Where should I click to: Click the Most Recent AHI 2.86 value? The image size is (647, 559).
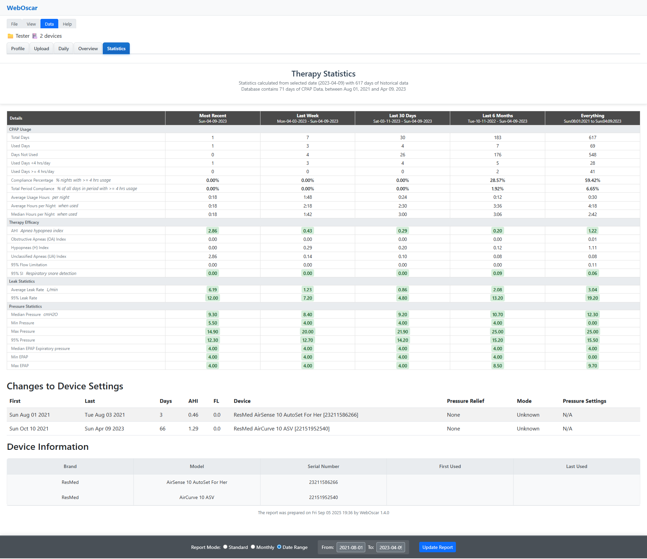click(x=213, y=231)
